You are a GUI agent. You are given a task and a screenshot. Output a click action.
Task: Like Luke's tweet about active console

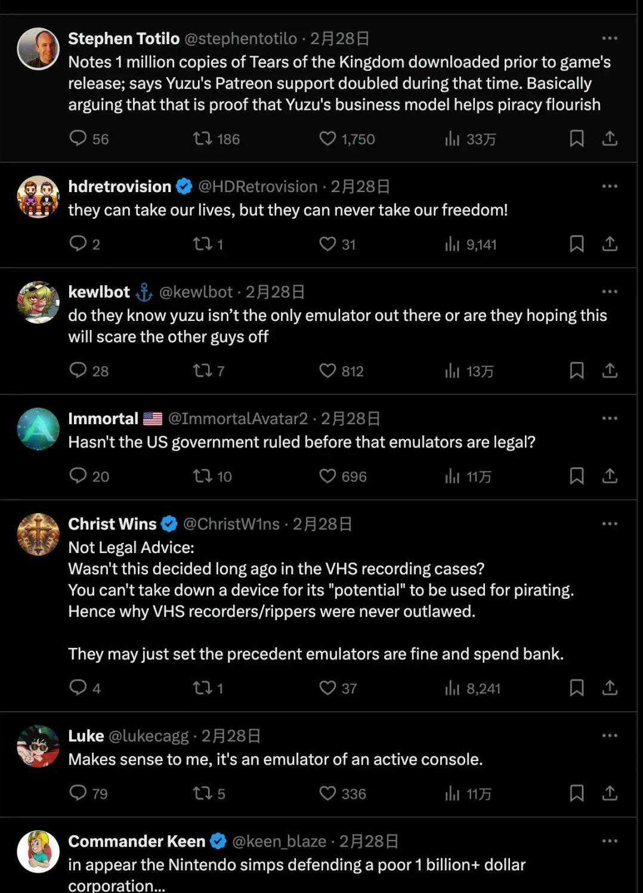327,793
